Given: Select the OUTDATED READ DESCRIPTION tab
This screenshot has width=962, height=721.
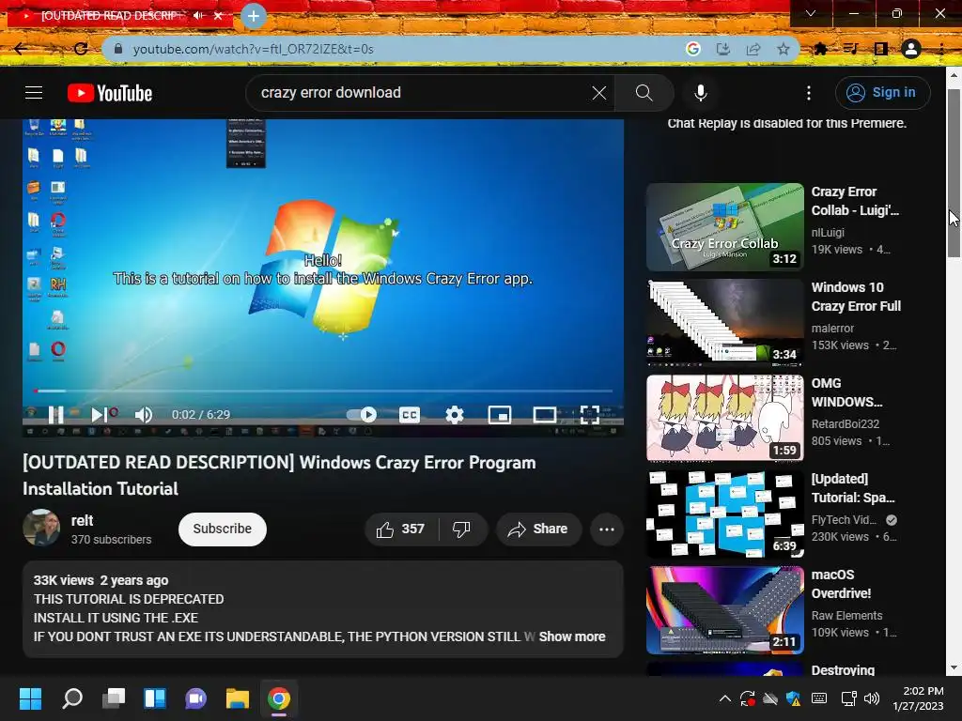Looking at the screenshot, I should tap(111, 15).
